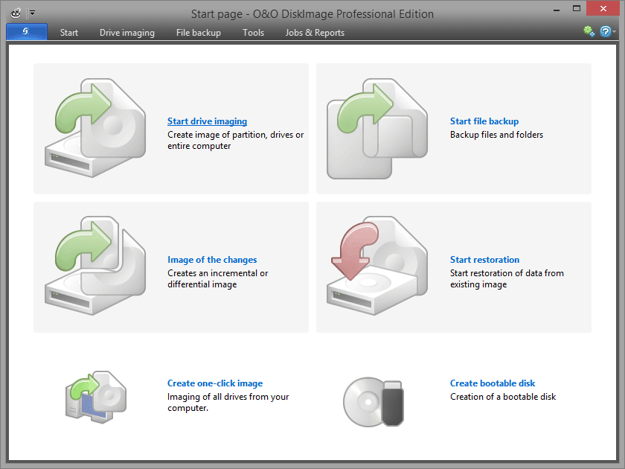The image size is (625, 469).
Task: Click the Start file backup link
Action: coord(484,121)
